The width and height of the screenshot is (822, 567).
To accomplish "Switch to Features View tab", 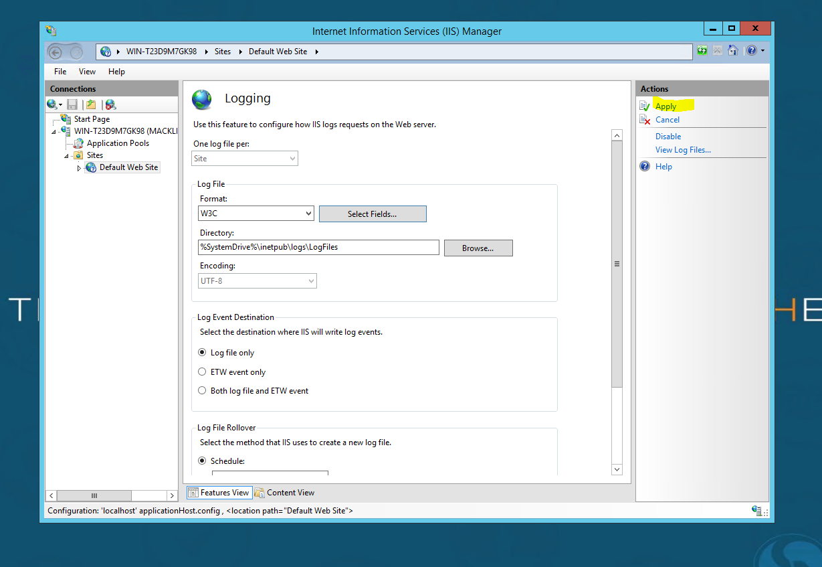I will point(219,493).
